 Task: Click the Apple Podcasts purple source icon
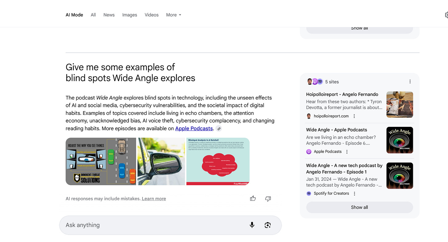(x=309, y=152)
